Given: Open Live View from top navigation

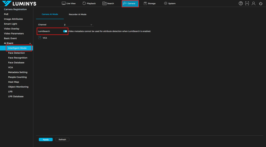Looking at the screenshot, I should [x=68, y=3].
